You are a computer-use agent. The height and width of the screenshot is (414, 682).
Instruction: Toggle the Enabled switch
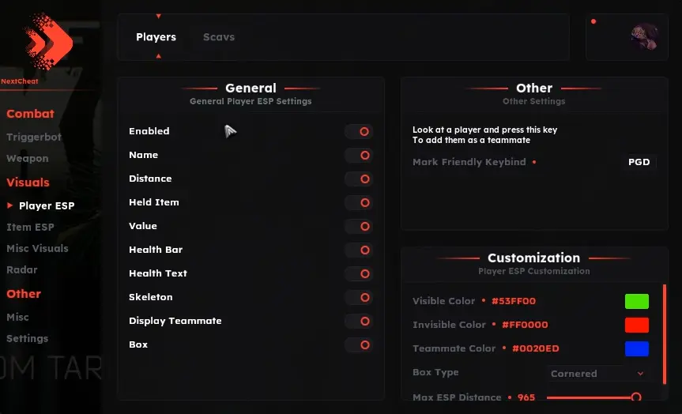click(360, 132)
